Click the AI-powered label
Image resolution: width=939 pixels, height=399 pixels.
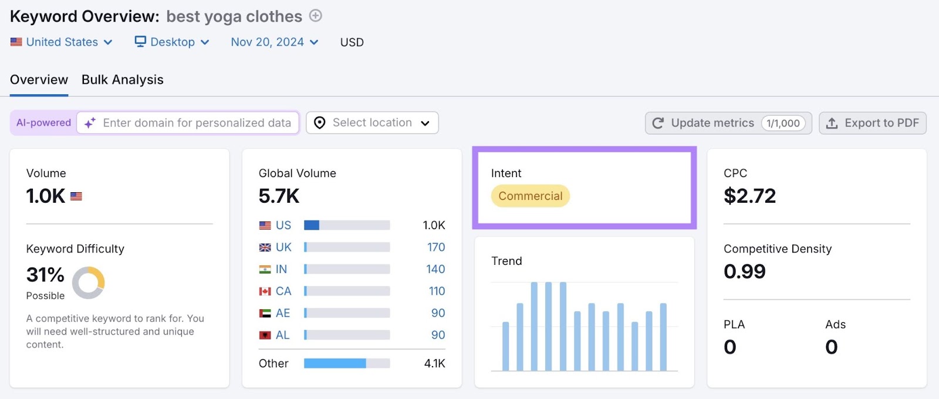pyautogui.click(x=43, y=123)
